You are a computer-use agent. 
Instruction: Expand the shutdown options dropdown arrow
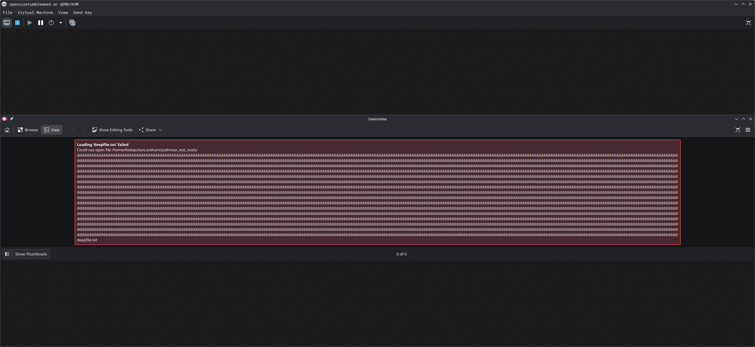pos(61,23)
